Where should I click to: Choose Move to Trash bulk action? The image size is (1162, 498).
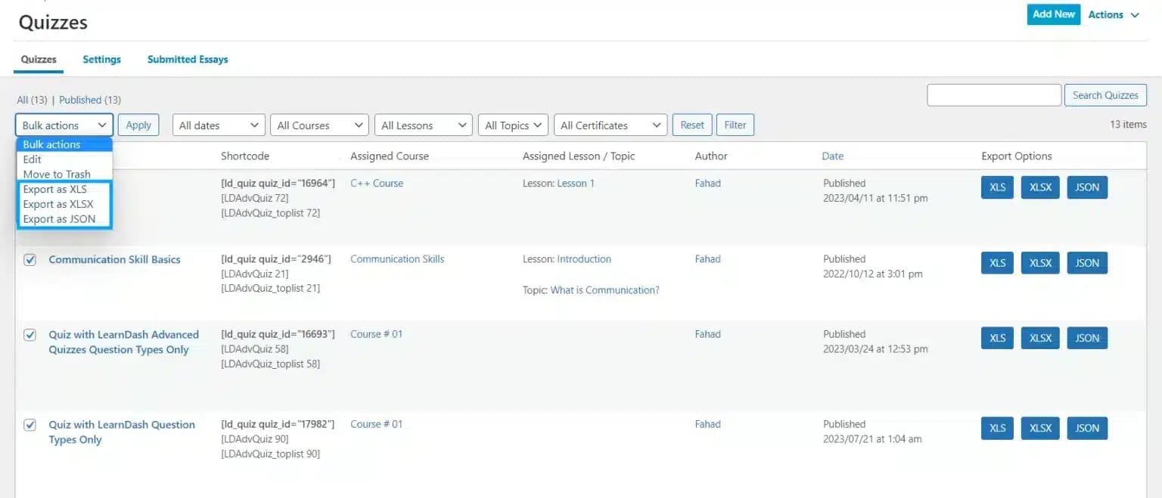57,174
